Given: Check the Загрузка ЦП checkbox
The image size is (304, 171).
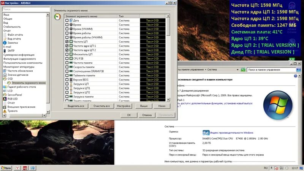Looking at the screenshot, I should (x=67, y=84).
